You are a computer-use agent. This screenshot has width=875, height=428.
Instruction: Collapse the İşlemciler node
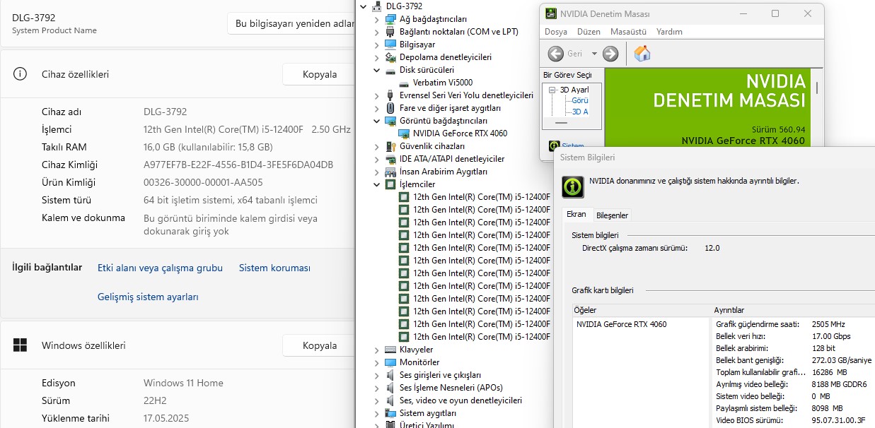click(x=377, y=184)
